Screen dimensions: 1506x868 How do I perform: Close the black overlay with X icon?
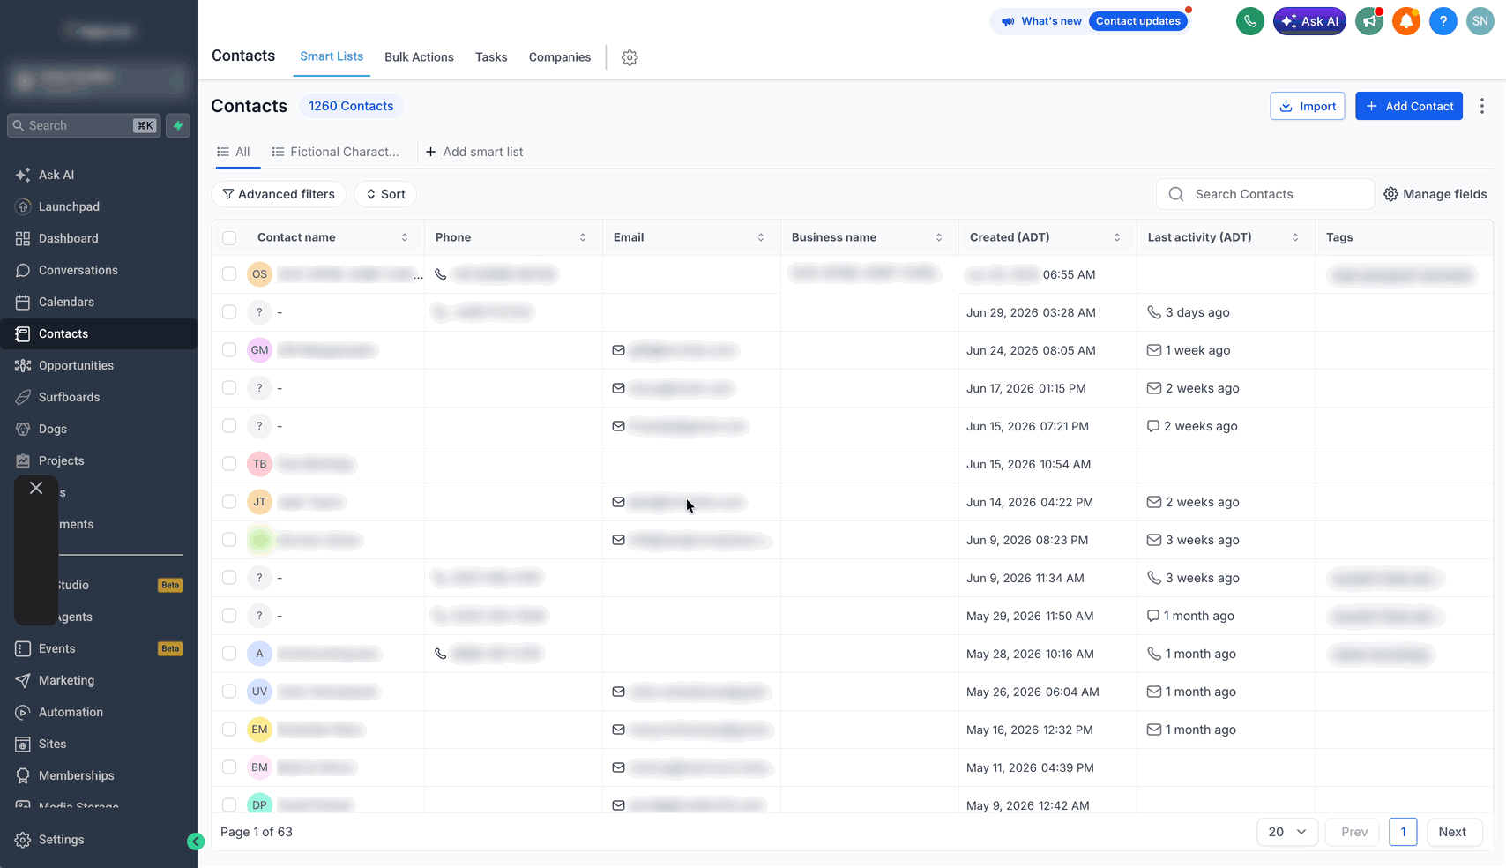tap(36, 488)
